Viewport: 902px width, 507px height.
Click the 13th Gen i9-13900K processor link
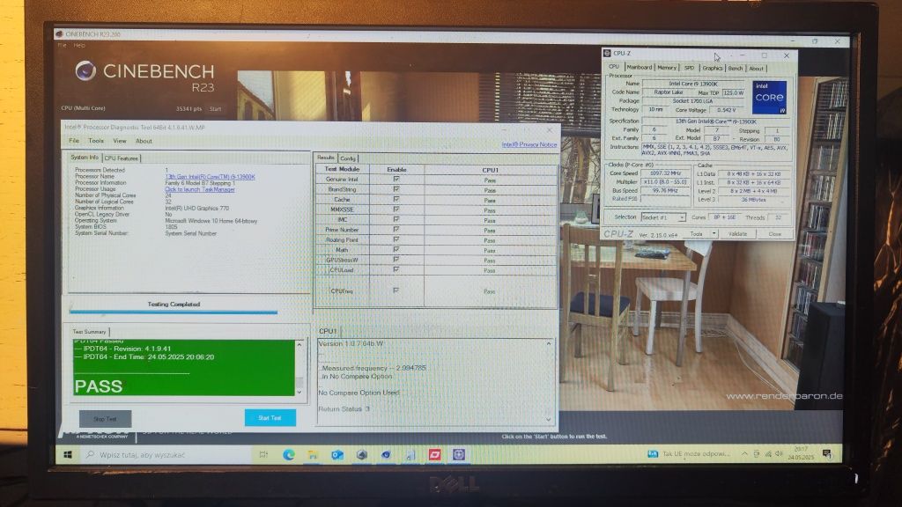(210, 177)
